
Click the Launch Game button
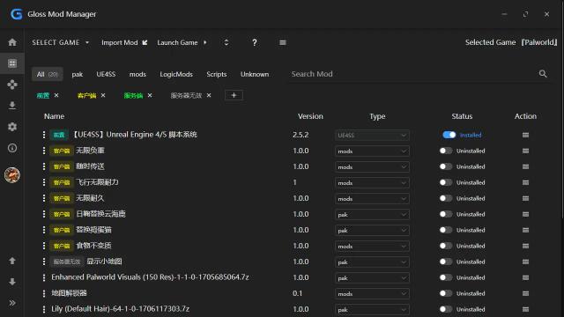(x=182, y=42)
